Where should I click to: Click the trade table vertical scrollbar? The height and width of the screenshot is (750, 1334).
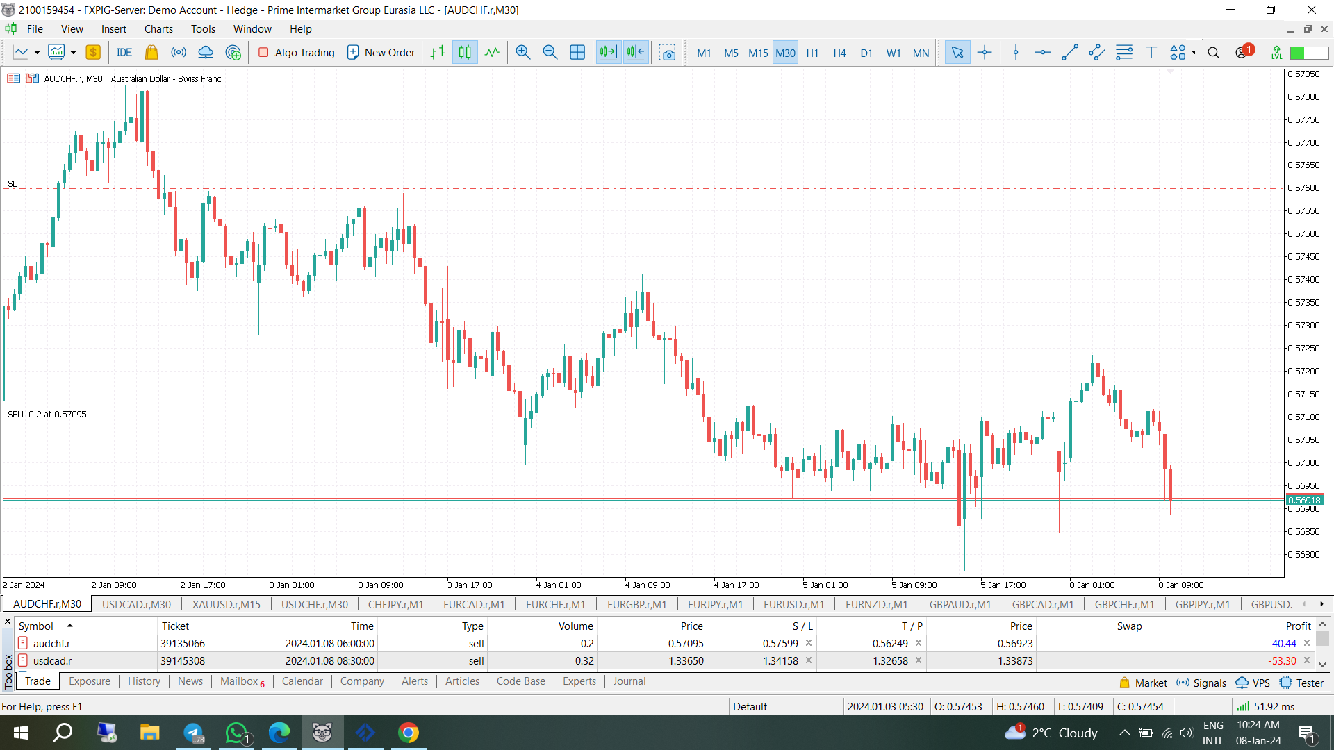[x=1322, y=643]
